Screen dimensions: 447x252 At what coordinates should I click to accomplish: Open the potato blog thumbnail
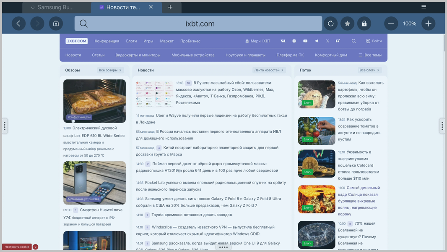tap(317, 94)
